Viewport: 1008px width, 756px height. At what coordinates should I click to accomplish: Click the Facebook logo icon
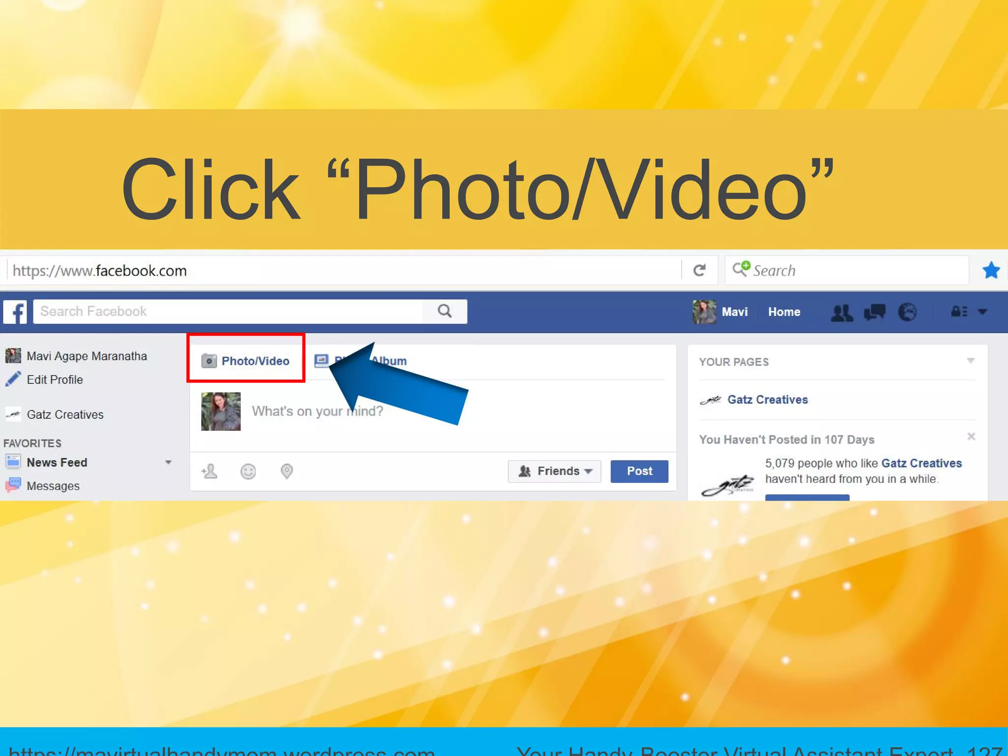tap(15, 312)
